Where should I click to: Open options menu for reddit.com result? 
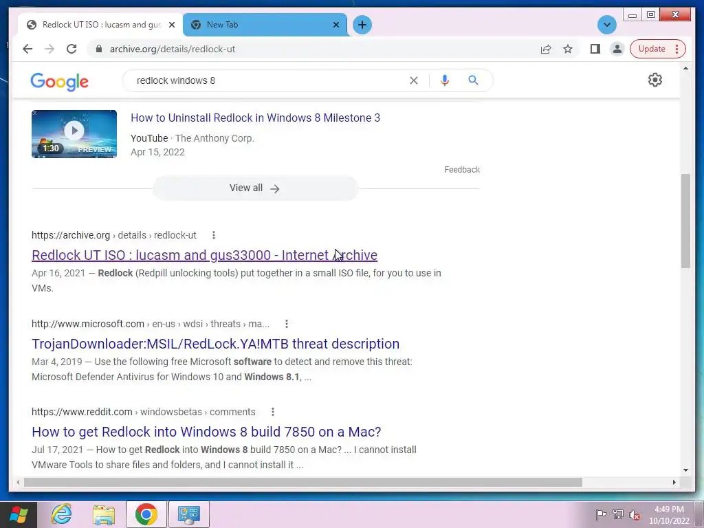tap(272, 412)
